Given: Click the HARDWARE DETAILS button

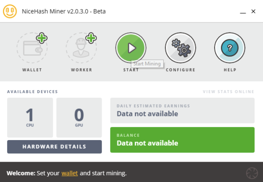Looking at the screenshot, I should 54,147.
